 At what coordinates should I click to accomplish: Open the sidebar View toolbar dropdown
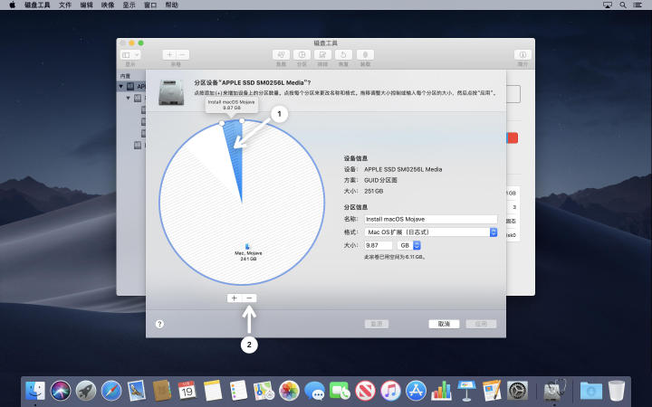[130, 55]
